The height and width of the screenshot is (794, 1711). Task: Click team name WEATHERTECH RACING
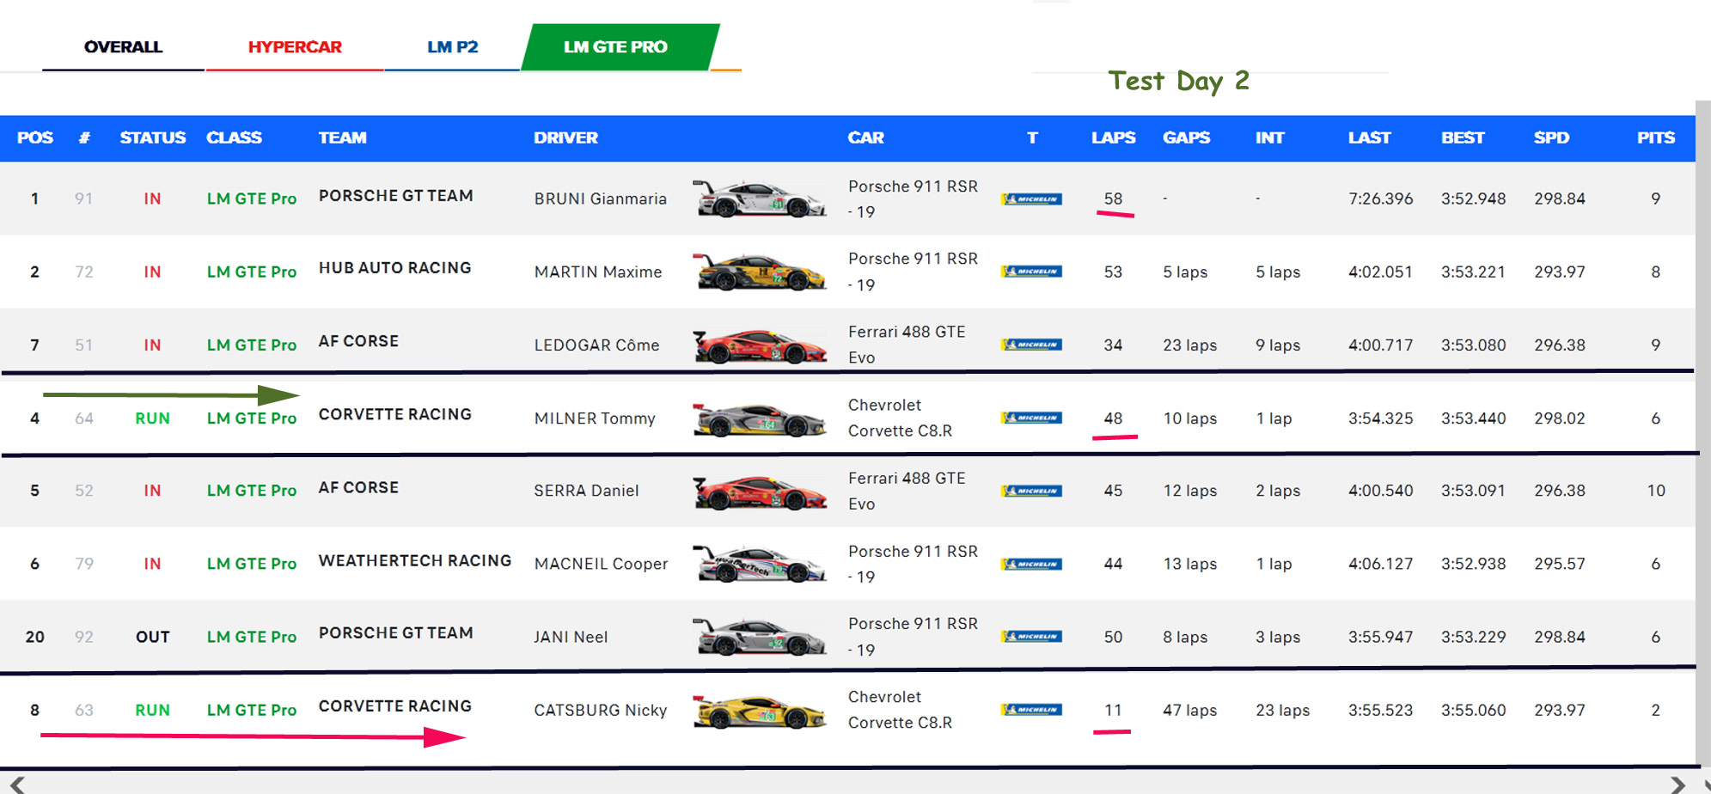414,561
